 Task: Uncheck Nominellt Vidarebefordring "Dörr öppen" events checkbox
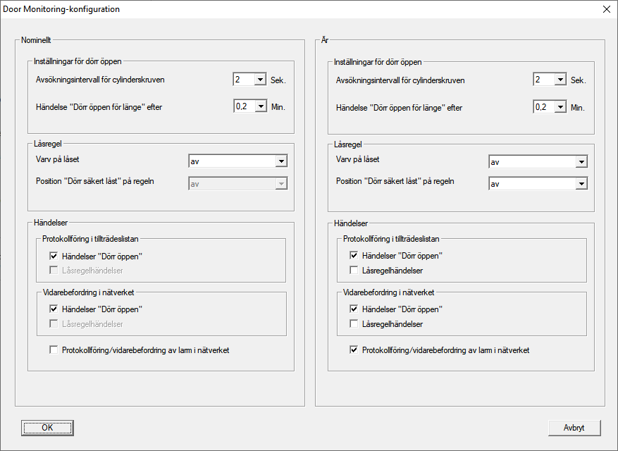point(54,309)
